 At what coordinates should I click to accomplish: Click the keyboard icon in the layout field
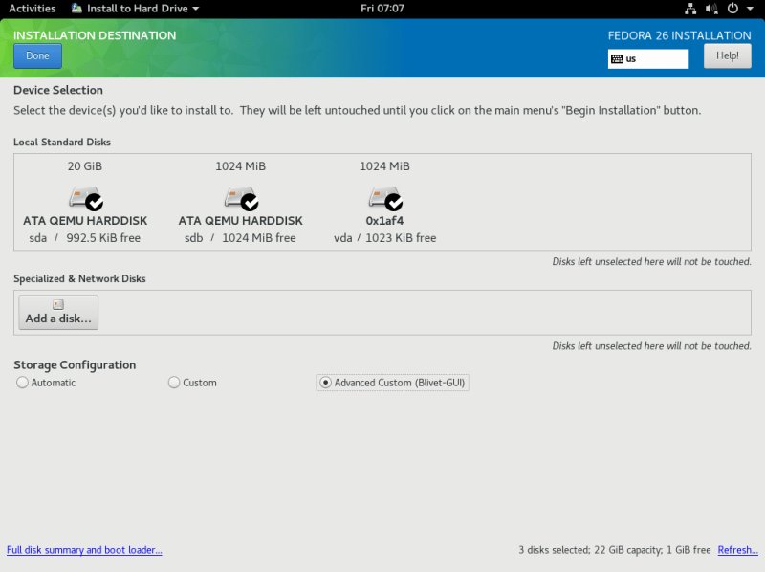click(619, 58)
